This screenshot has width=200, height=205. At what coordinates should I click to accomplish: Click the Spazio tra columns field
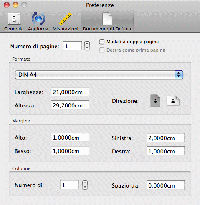point(165,185)
